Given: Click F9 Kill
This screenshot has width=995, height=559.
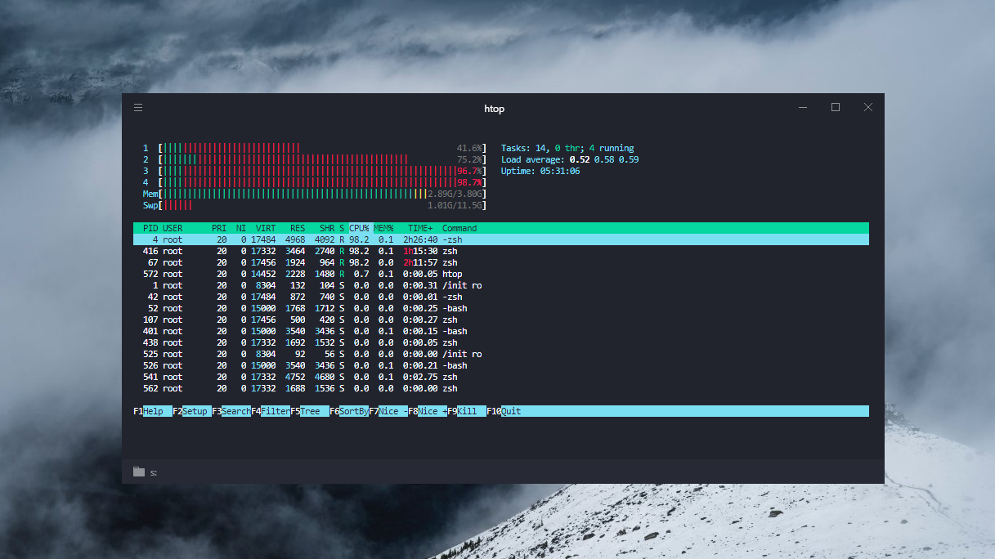Looking at the screenshot, I should coord(467,411).
